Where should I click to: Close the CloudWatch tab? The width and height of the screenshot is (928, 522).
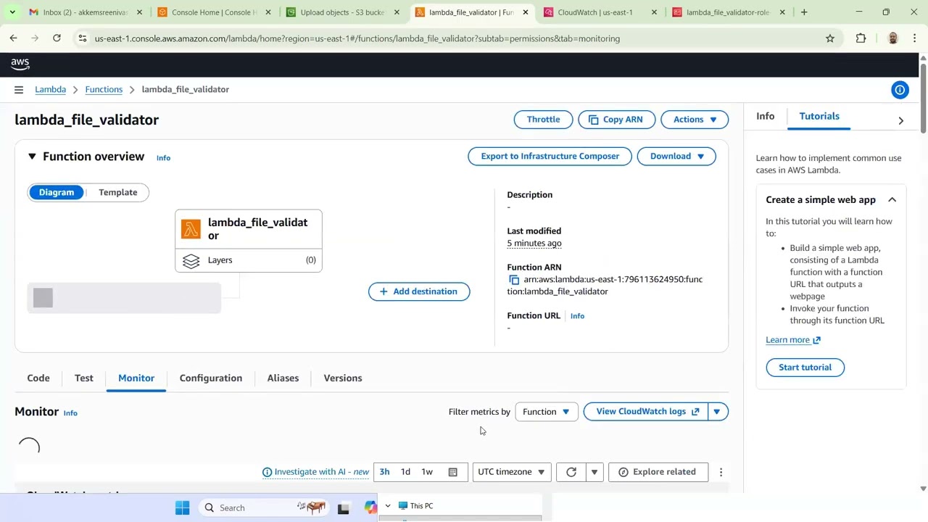point(655,12)
